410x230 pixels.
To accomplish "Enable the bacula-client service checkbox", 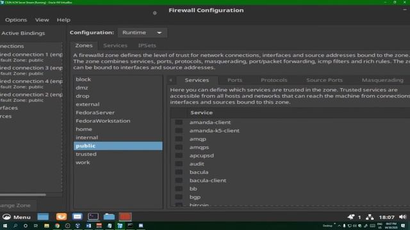I will [179, 180].
